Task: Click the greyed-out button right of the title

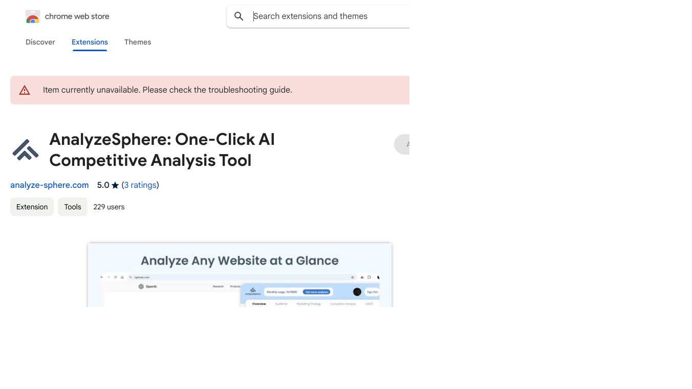Action: click(x=402, y=144)
